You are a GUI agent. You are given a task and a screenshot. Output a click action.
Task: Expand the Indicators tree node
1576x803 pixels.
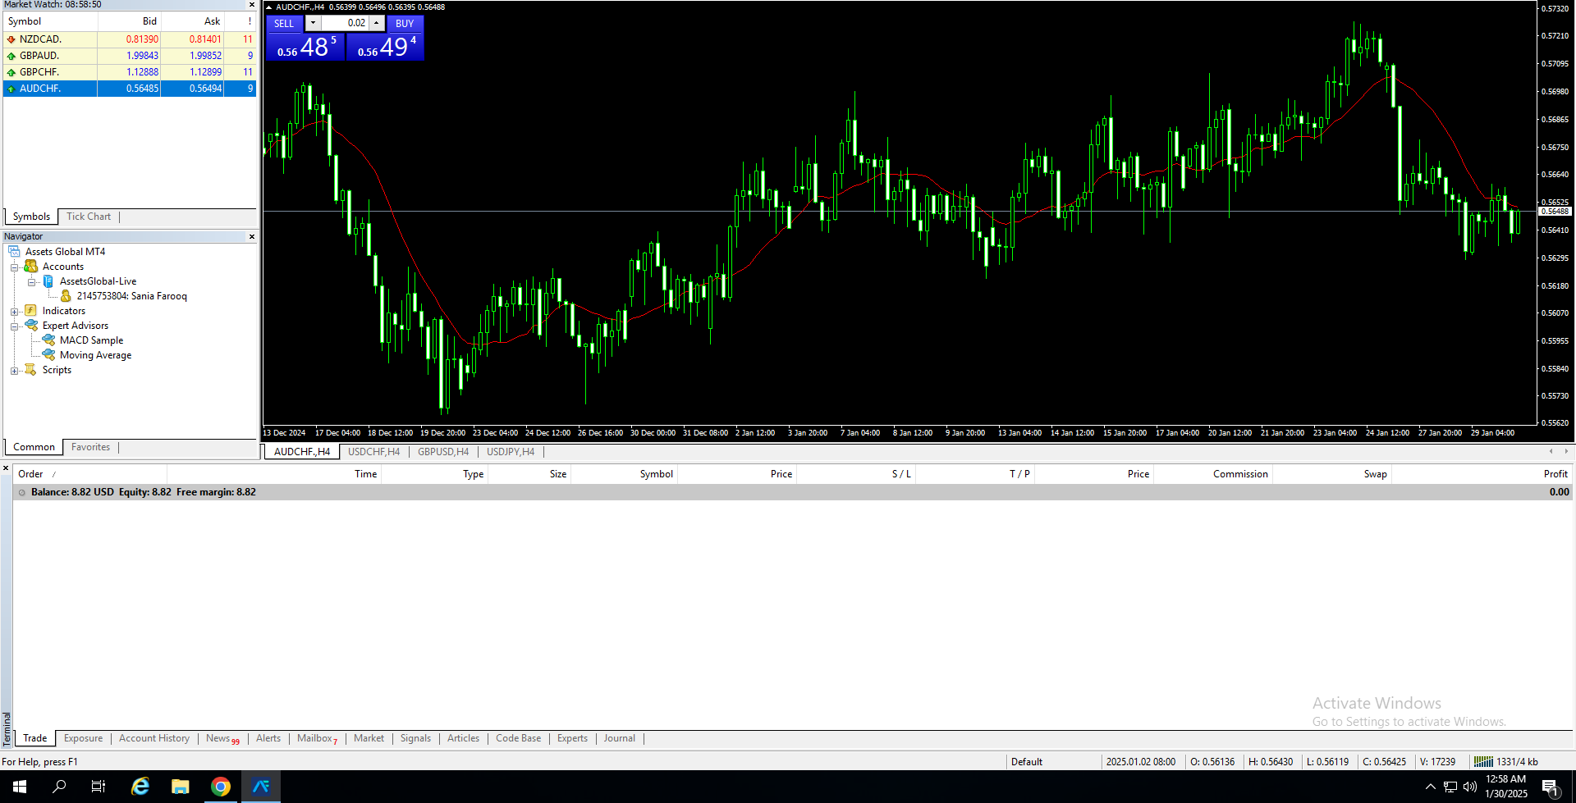[x=14, y=312]
